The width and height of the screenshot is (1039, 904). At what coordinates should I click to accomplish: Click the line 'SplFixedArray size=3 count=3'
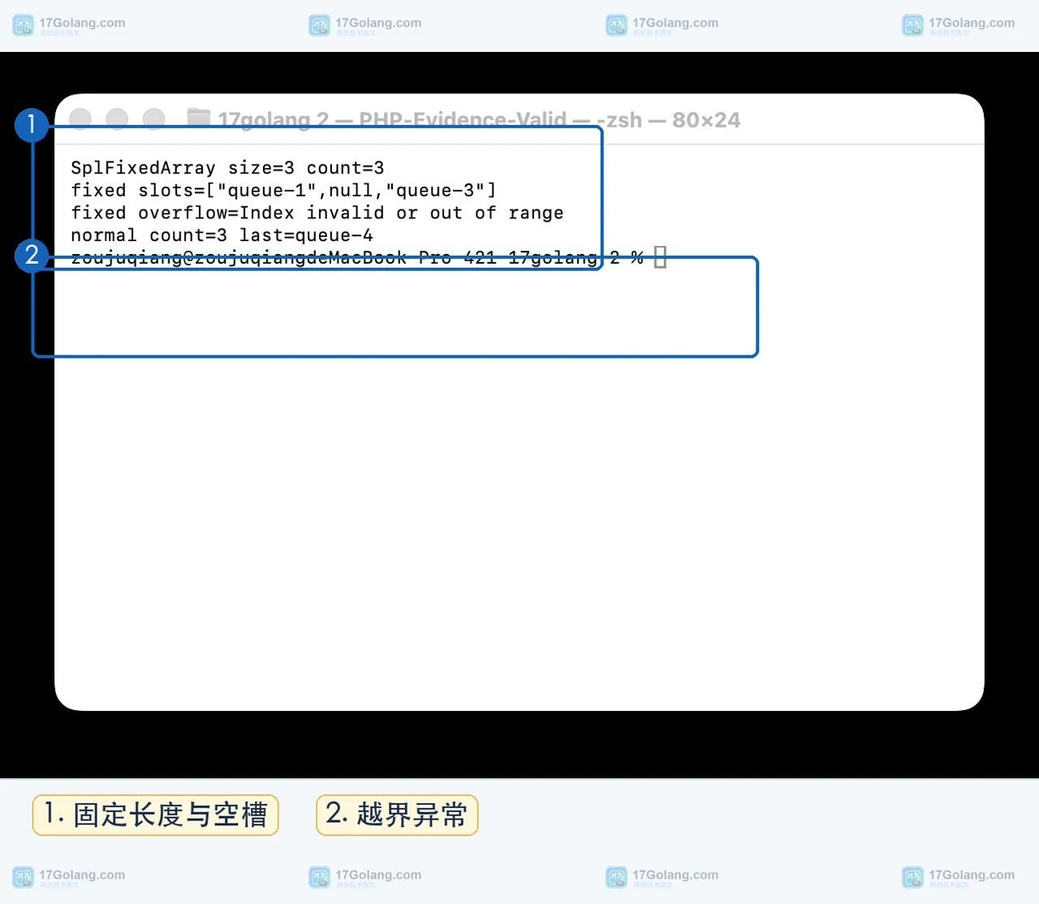227,168
